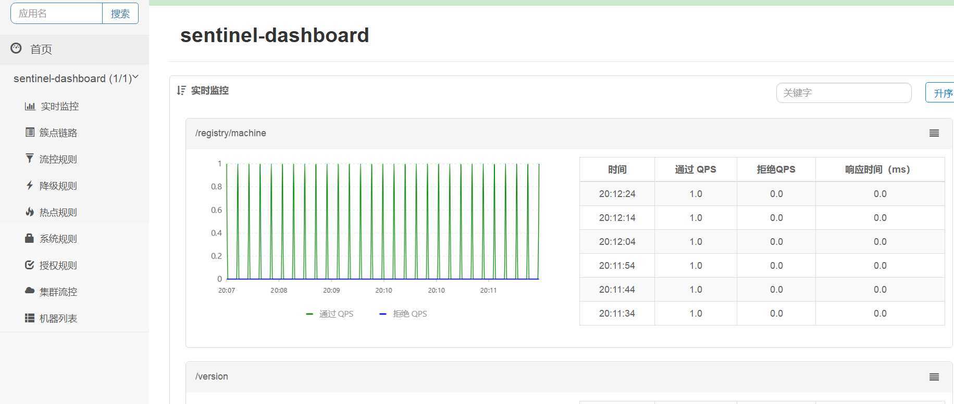Open the hamburger menu for /version panel
Image resolution: width=954 pixels, height=404 pixels.
[934, 377]
